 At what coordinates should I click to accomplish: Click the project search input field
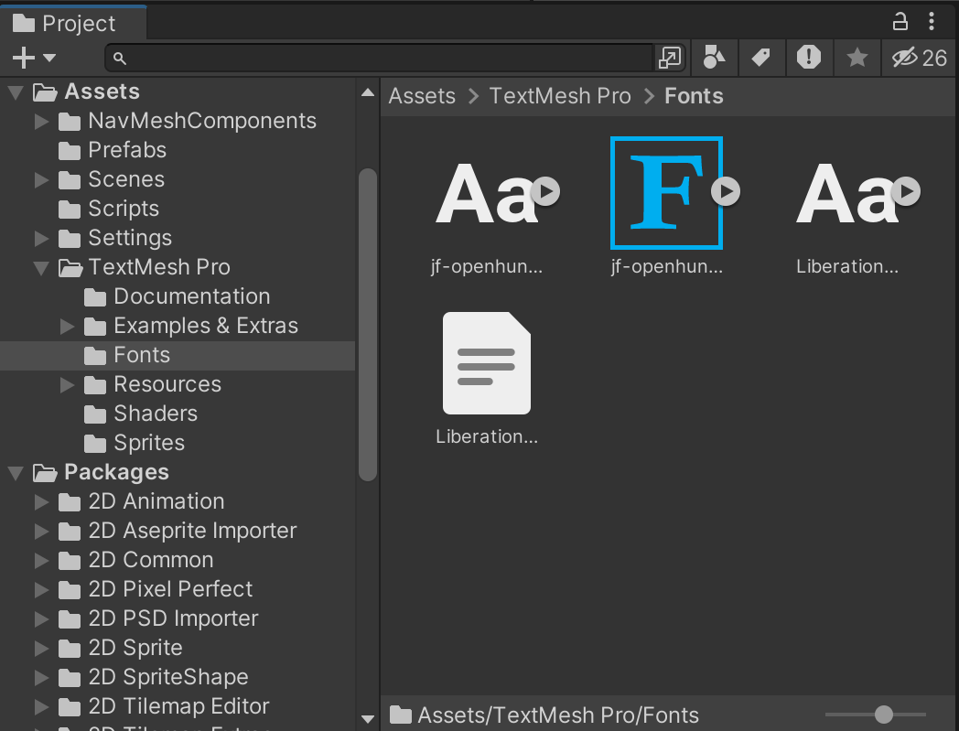tap(379, 59)
